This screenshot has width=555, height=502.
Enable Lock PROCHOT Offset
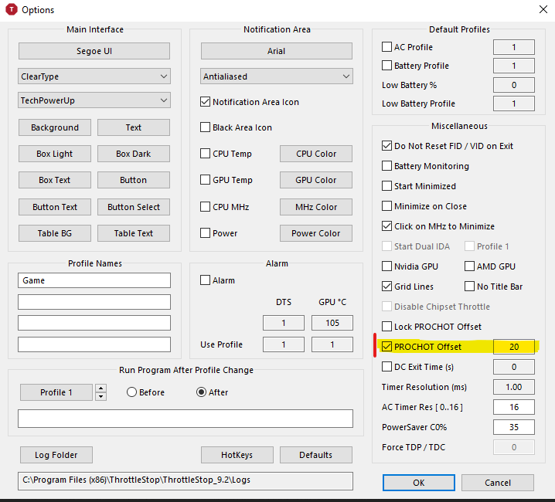pos(386,326)
